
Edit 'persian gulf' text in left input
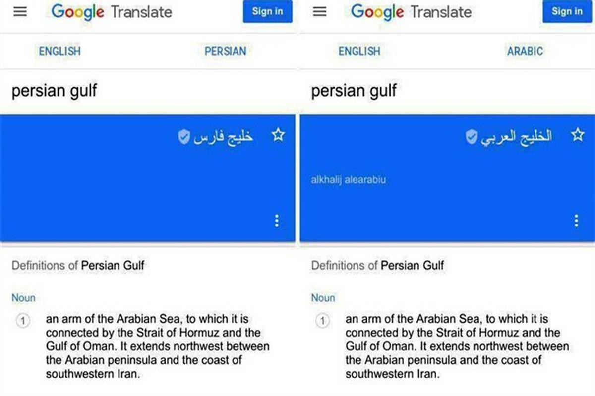pos(55,91)
